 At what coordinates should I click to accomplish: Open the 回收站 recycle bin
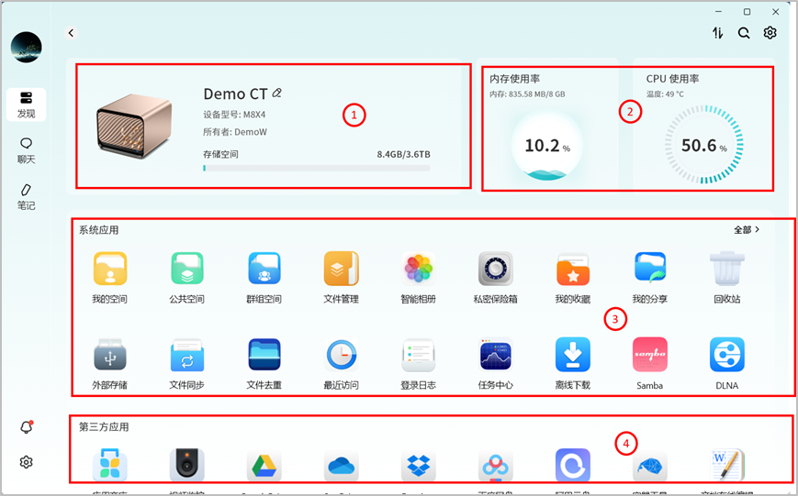726,270
